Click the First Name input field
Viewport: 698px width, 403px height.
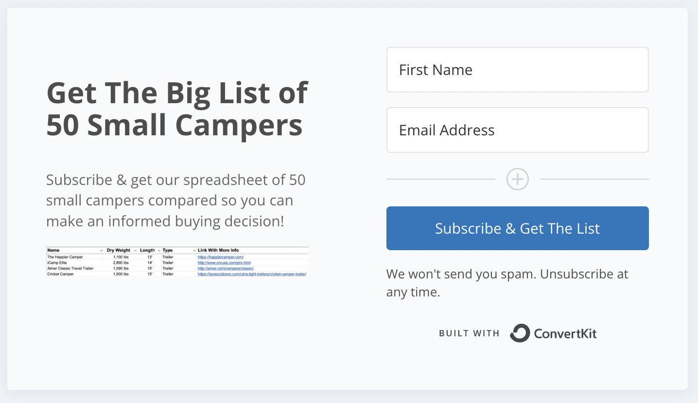tap(517, 69)
